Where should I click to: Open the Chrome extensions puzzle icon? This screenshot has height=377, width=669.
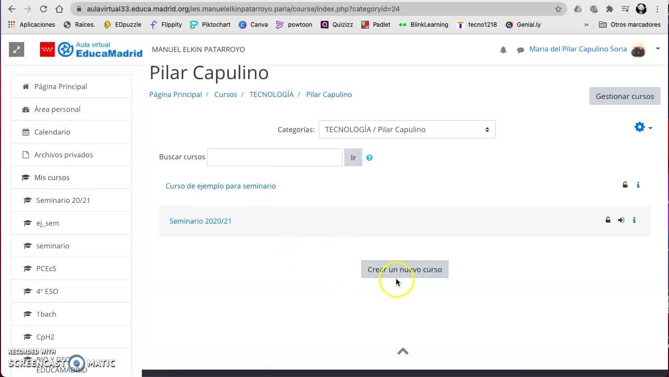point(610,9)
